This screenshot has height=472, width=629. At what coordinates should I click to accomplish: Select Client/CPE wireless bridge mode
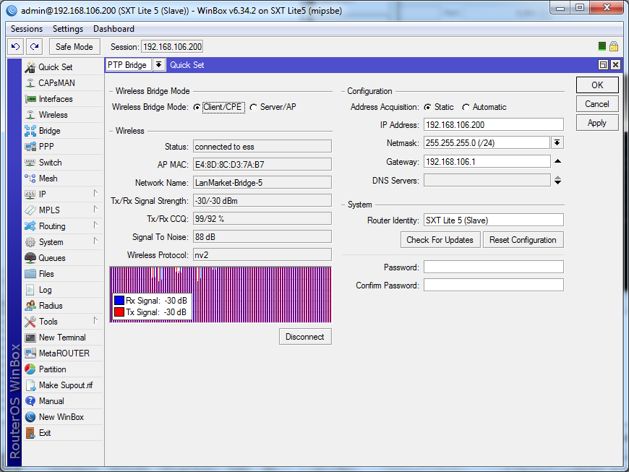(197, 108)
